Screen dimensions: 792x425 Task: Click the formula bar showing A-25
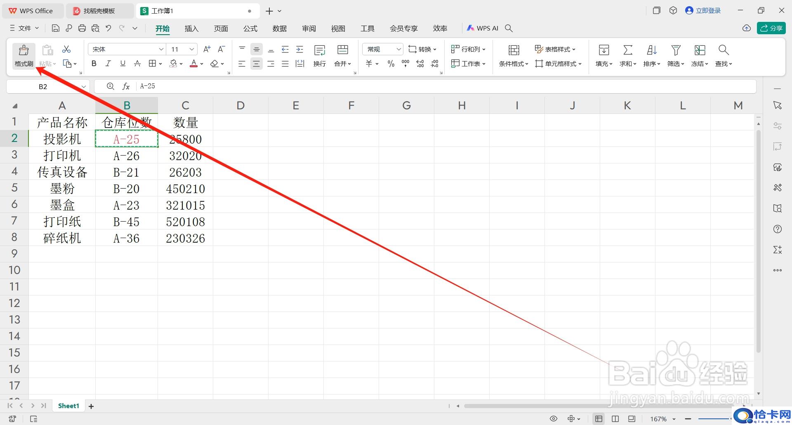[x=445, y=86]
